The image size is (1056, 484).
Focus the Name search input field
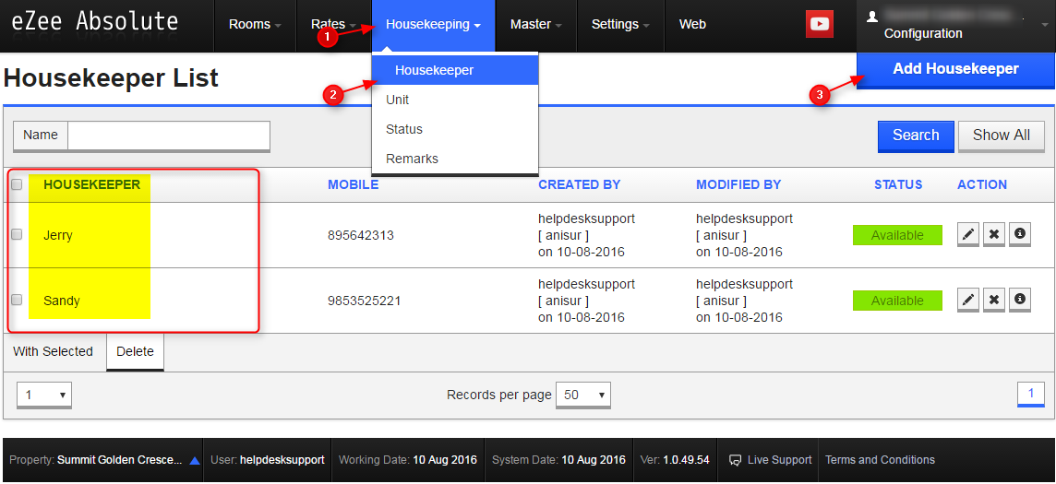tap(168, 136)
